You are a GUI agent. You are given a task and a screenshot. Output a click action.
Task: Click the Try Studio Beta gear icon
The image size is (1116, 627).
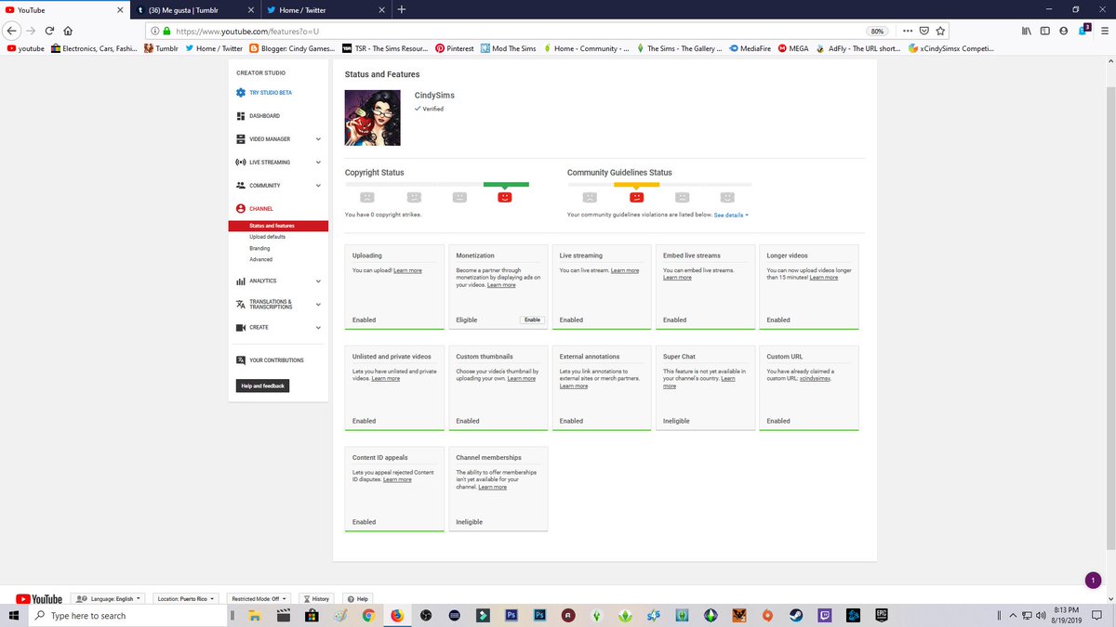click(241, 93)
